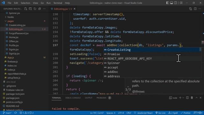This screenshot has width=204, height=115.
Task: Open the Run menu
Action: click(48, 3)
